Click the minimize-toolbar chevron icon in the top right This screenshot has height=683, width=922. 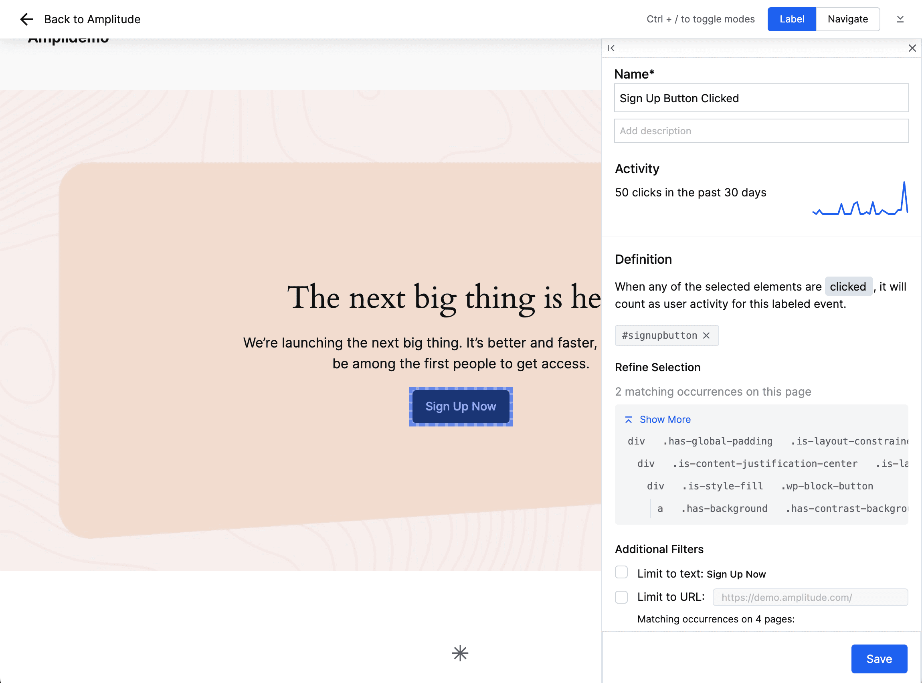pos(900,19)
